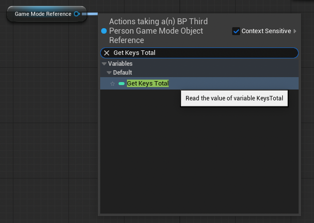
Task: Select the Variables category row
Action: pyautogui.click(x=199, y=64)
